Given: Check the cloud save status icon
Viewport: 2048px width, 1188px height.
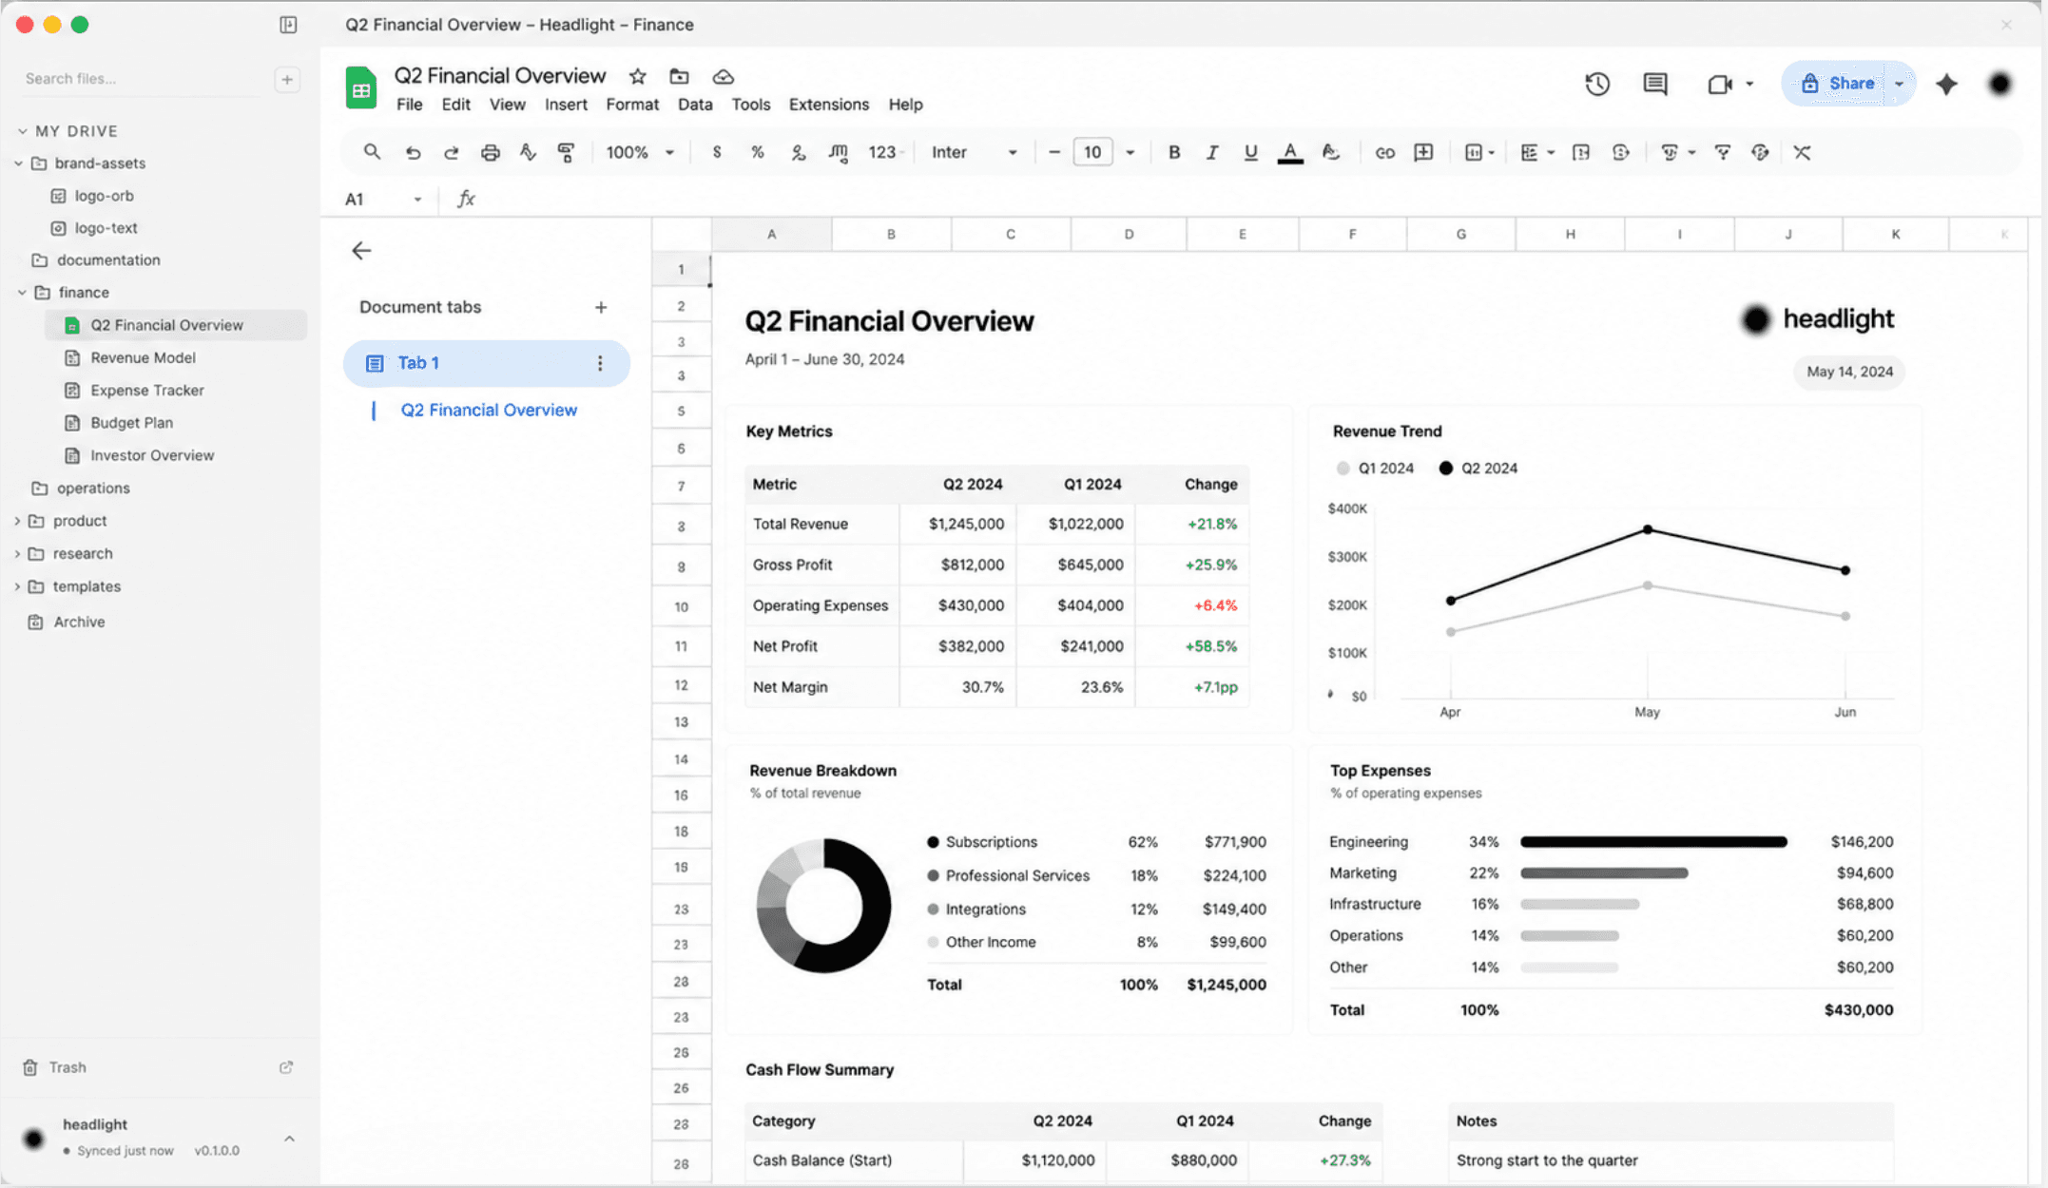Looking at the screenshot, I should pos(723,76).
